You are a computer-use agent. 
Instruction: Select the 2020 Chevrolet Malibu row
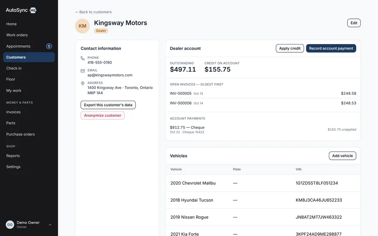[263, 183]
